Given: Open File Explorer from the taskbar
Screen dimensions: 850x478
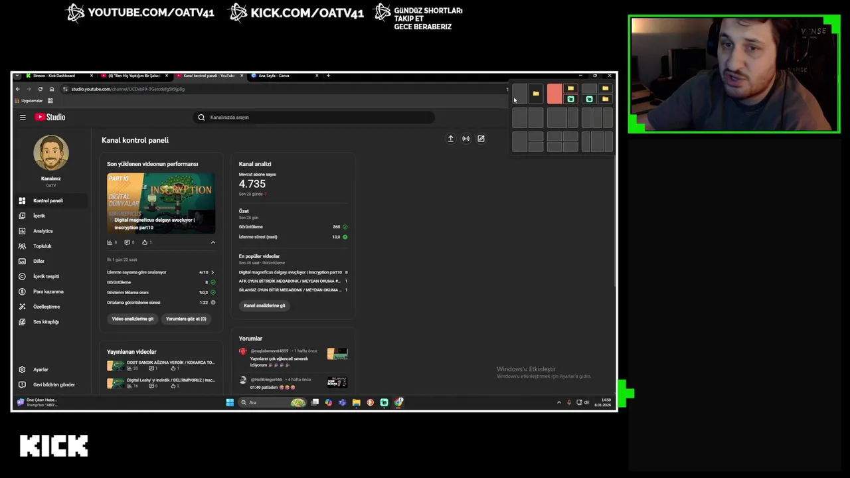Looking at the screenshot, I should pos(356,402).
